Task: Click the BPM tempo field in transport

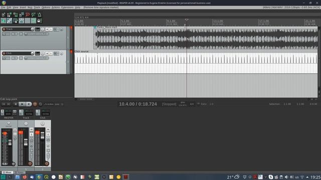Action: 183,104
